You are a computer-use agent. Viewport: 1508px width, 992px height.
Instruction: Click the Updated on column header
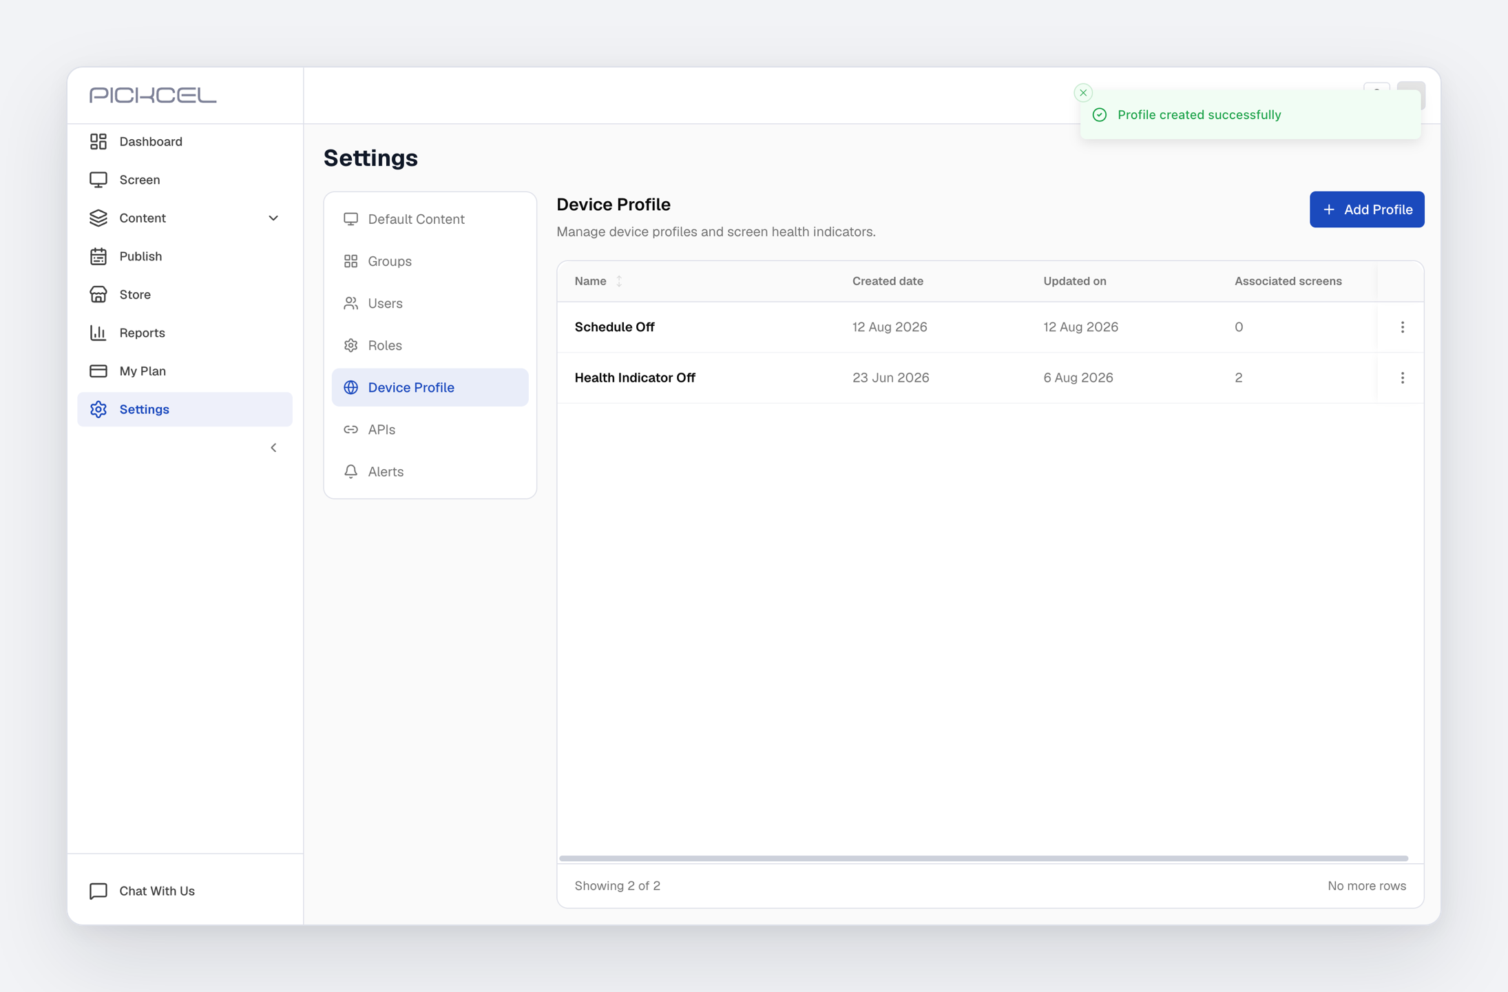(1074, 281)
